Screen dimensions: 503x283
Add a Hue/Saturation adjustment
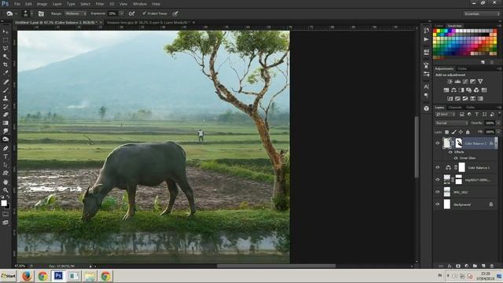[x=446, y=90]
